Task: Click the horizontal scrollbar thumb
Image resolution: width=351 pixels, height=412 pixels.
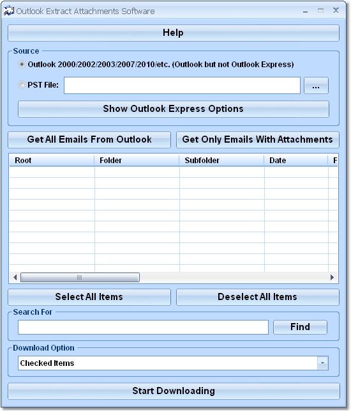Action: click(80, 277)
